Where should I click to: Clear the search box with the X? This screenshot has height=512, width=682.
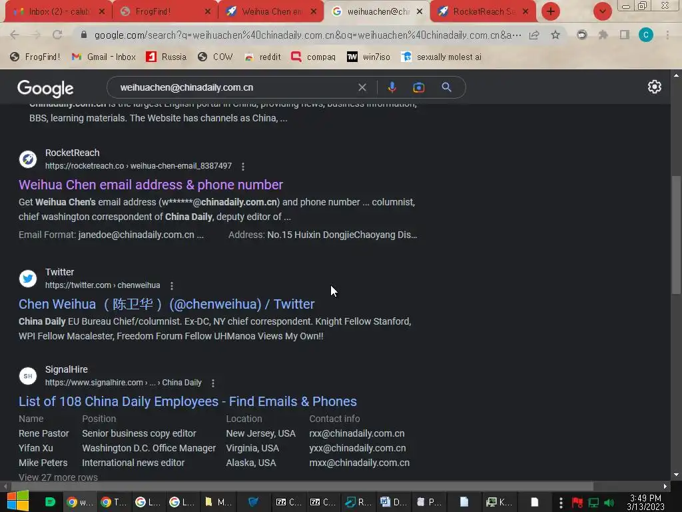[362, 87]
